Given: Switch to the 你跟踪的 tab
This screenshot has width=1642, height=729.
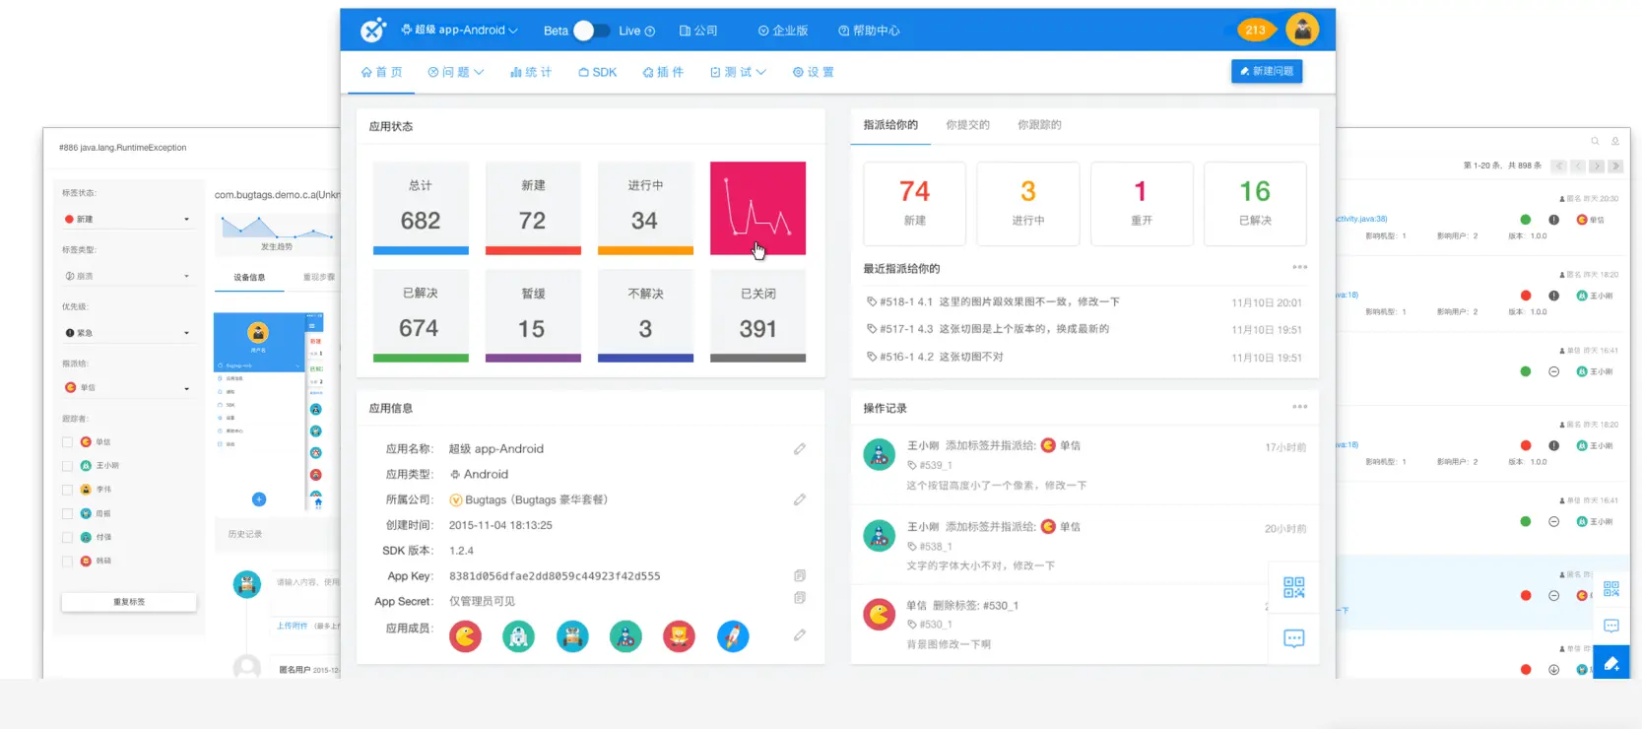Looking at the screenshot, I should (1039, 125).
